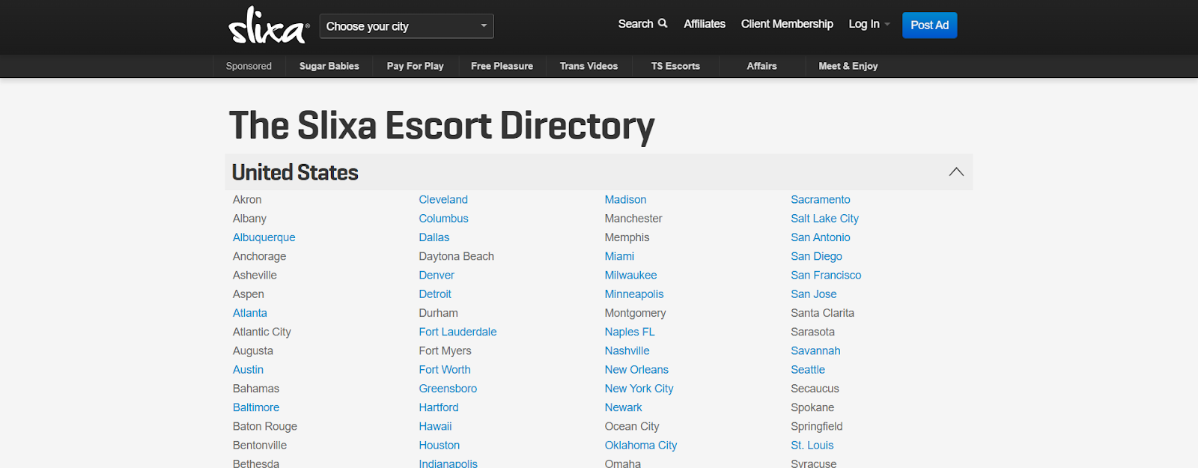Open the Affairs sponsored link

(761, 66)
